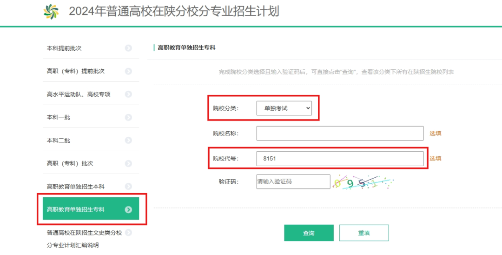Click the 院校代号 field containing 8151

340,159
